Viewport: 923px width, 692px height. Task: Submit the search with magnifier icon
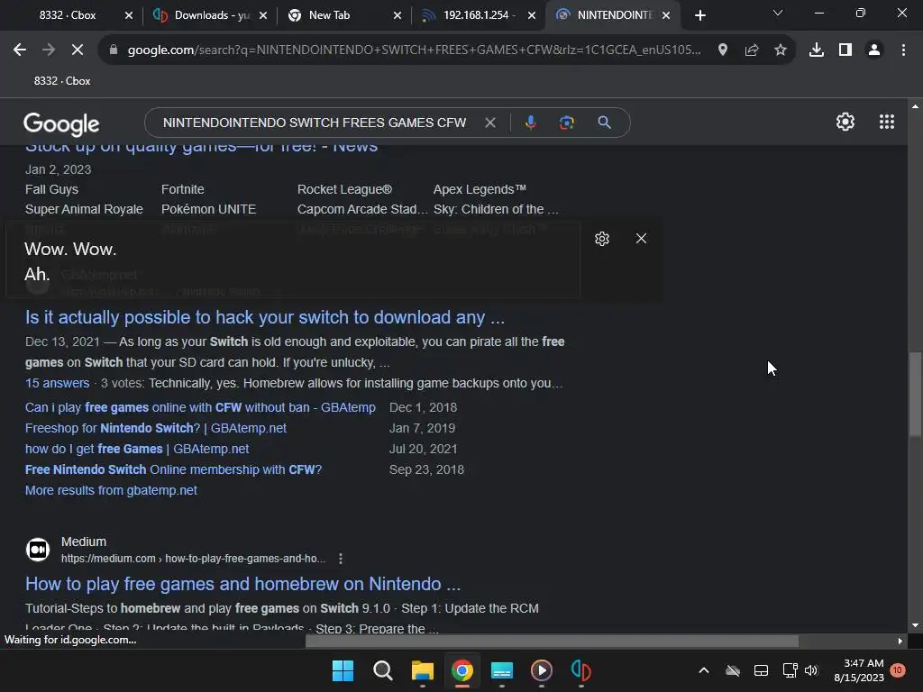click(604, 123)
